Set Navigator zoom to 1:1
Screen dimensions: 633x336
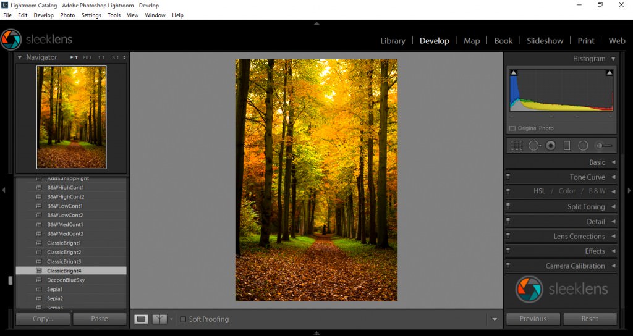pos(101,57)
